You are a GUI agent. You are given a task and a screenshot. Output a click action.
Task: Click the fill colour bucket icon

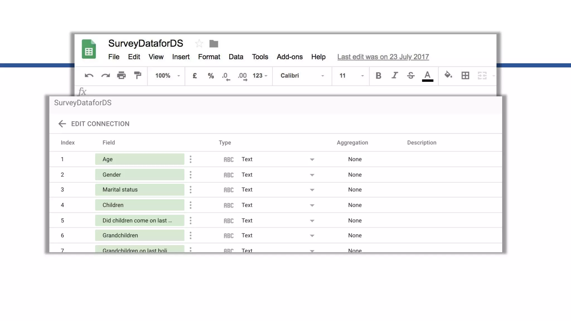[448, 75]
